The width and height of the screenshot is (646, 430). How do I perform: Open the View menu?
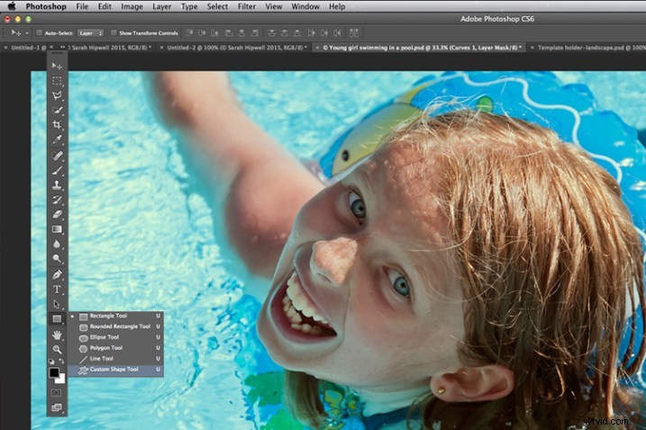tap(274, 6)
